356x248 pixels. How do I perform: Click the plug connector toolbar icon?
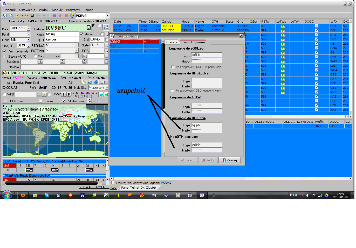click(x=72, y=16)
